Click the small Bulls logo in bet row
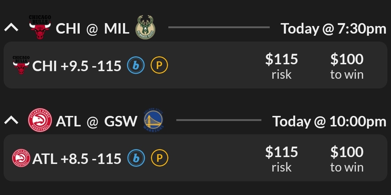This screenshot has height=195, width=391. pyautogui.click(x=21, y=65)
